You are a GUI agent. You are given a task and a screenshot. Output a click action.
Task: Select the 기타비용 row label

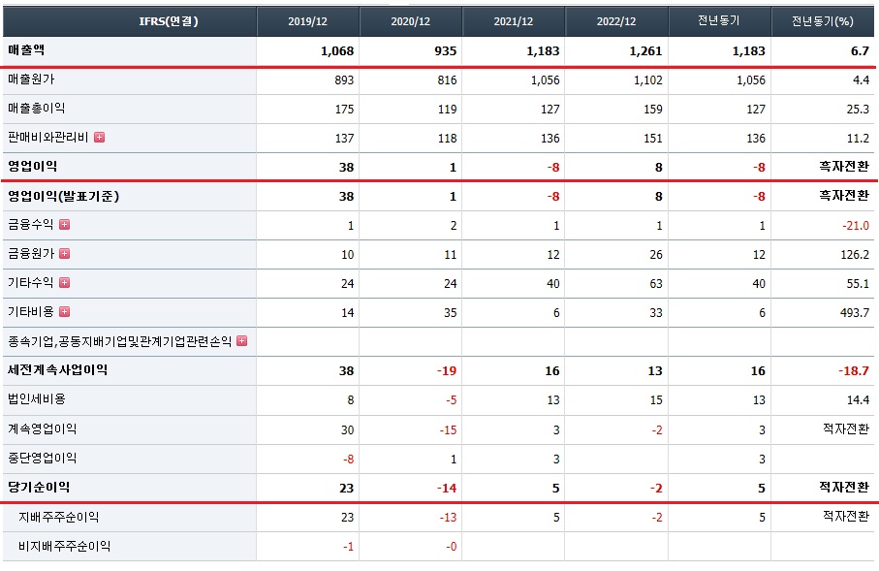(31, 312)
